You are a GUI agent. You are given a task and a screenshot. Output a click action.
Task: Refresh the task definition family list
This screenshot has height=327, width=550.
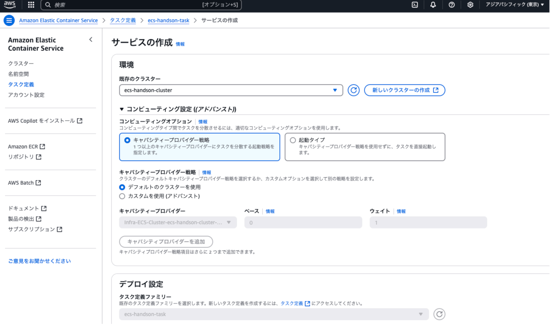(439, 314)
